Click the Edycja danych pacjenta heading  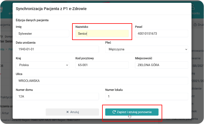click(32, 20)
